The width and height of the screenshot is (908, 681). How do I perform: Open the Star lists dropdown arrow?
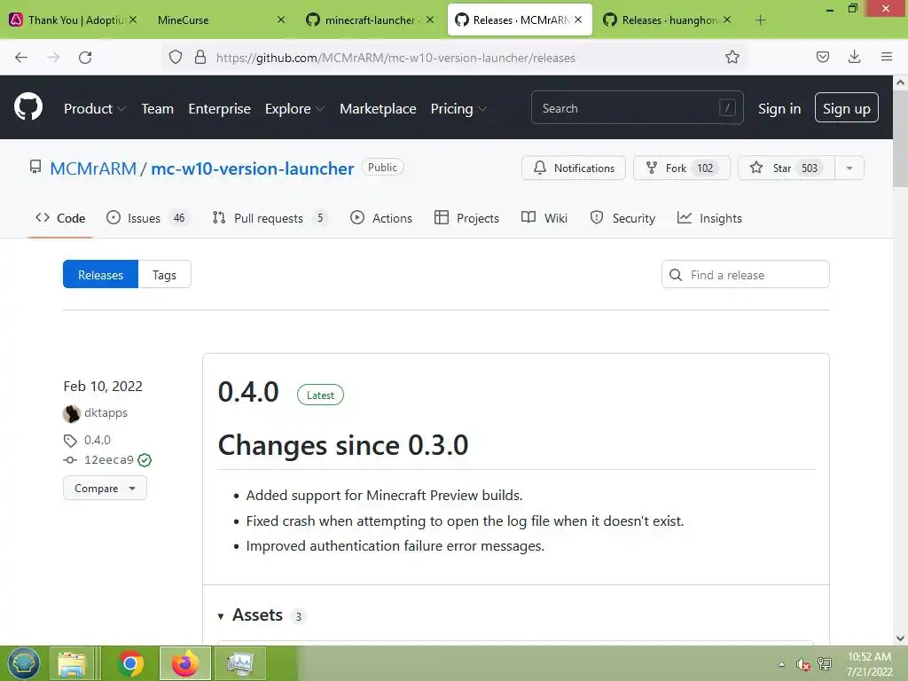[x=849, y=168]
